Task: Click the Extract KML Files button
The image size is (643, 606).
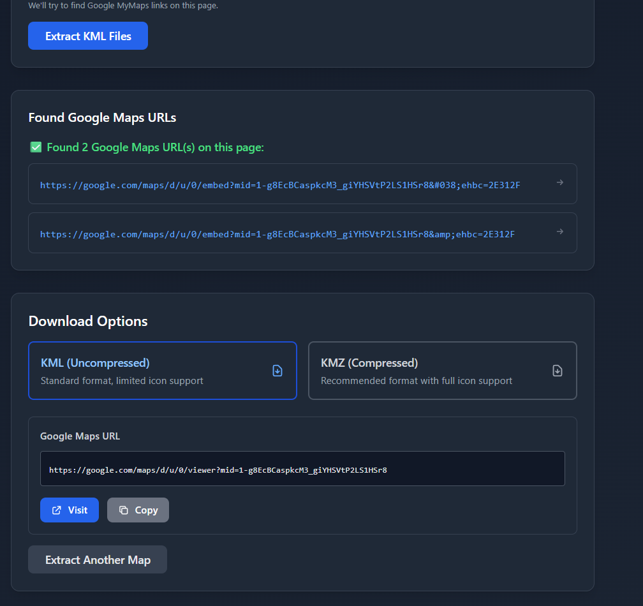Action: (x=88, y=36)
